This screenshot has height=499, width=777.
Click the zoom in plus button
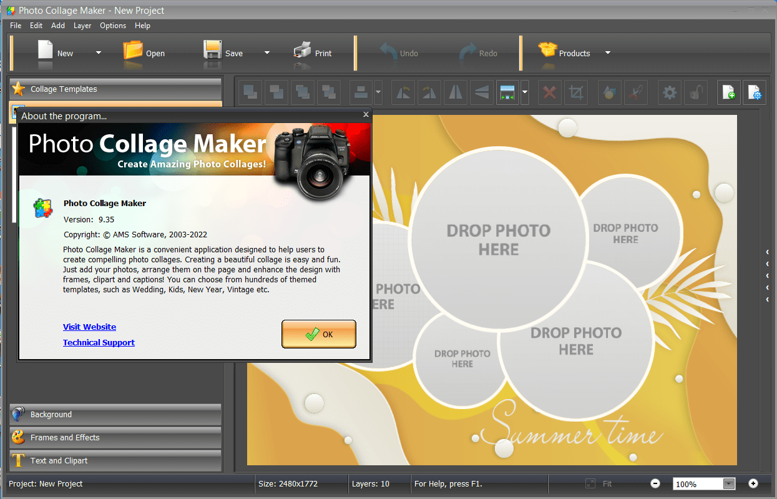pos(753,483)
